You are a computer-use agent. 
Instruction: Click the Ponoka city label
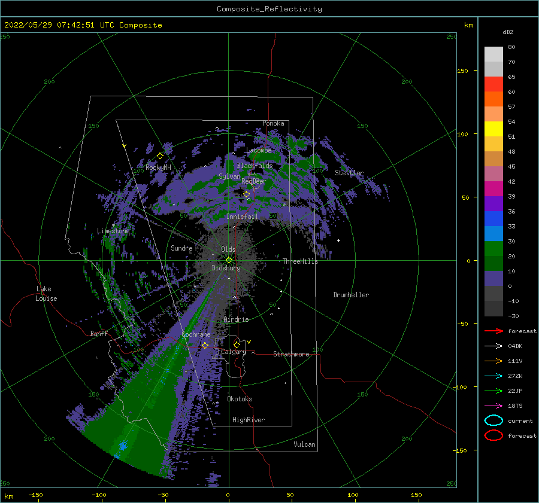point(273,123)
